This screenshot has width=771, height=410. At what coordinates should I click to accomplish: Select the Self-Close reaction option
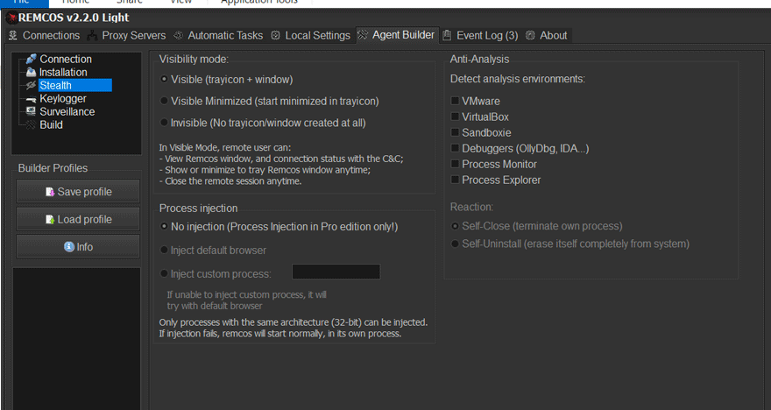click(455, 226)
